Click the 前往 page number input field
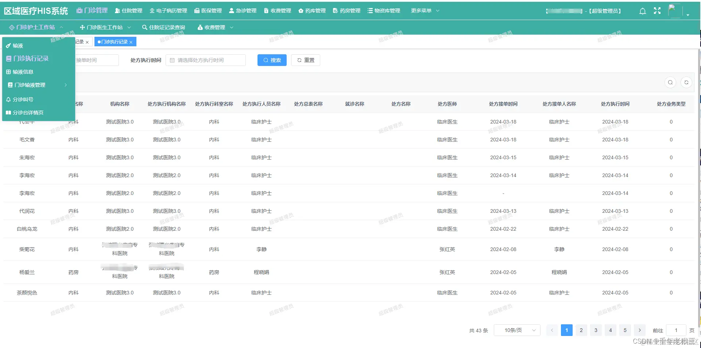This screenshot has width=701, height=348. (675, 330)
